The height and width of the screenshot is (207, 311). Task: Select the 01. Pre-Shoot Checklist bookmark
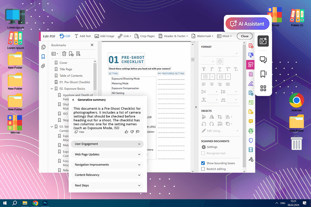(x=75, y=82)
